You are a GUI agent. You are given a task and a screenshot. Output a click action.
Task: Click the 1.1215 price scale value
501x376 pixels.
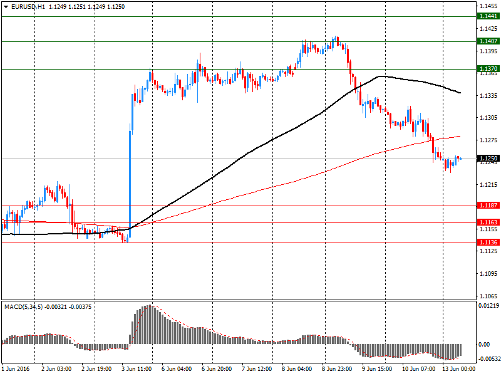point(488,185)
